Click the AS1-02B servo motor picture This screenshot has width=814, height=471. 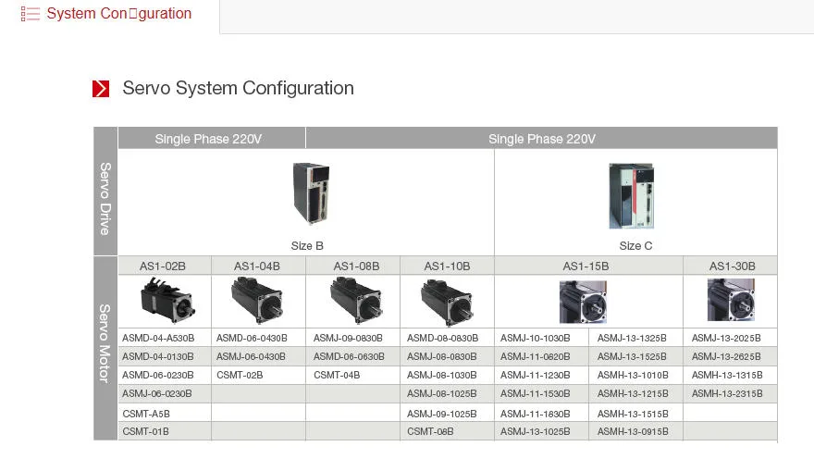pos(167,301)
